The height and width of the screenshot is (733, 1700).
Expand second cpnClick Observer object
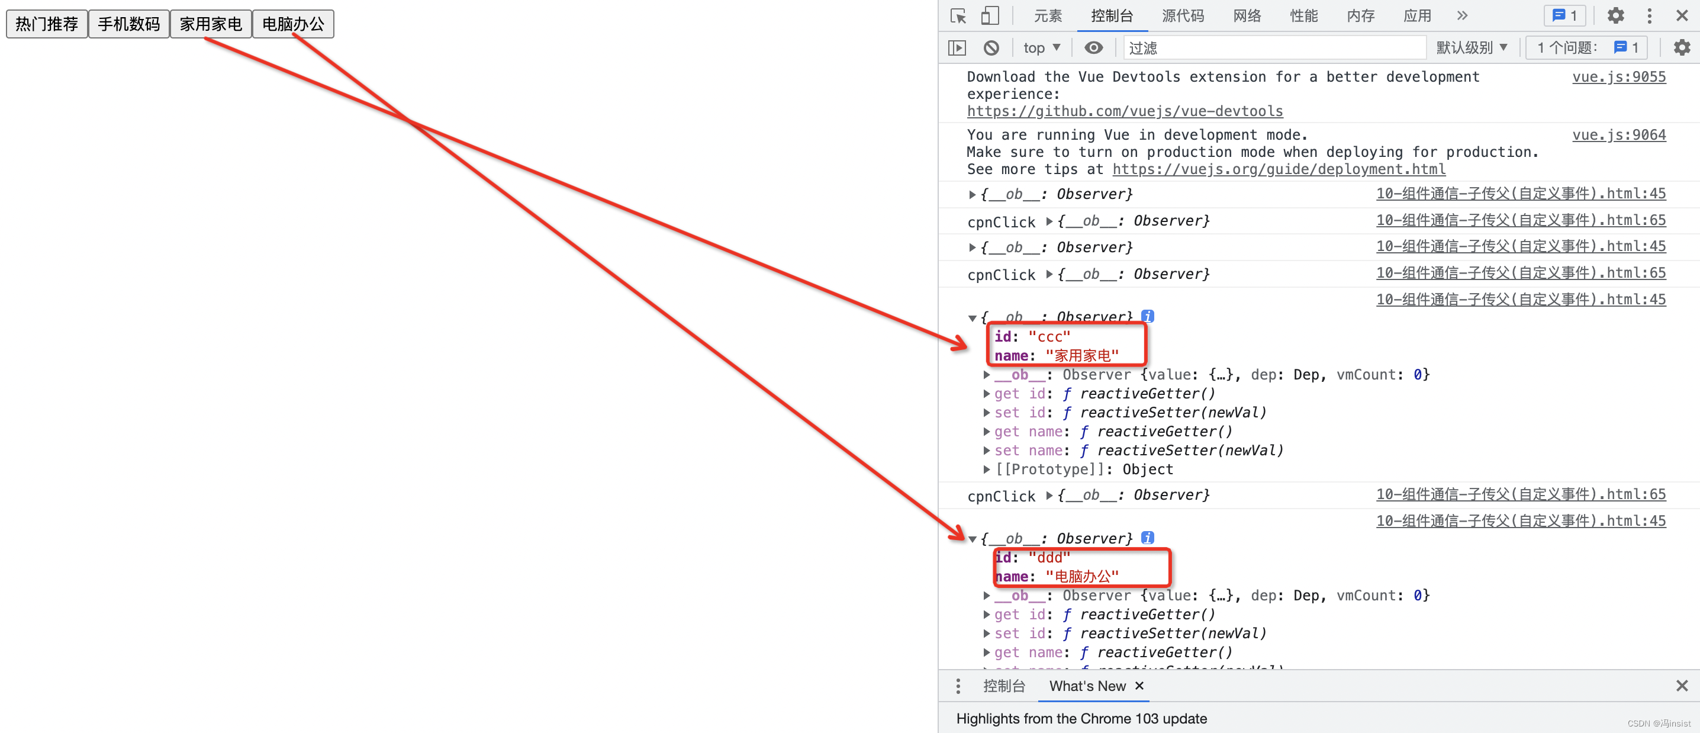click(x=1049, y=274)
